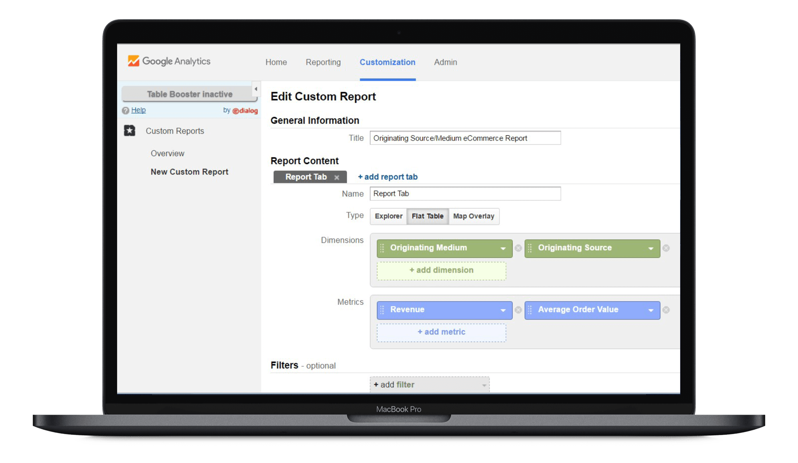Viewport: 798px width, 463px height.
Task: Grab the Revenue metric drag handle
Action: tap(382, 310)
